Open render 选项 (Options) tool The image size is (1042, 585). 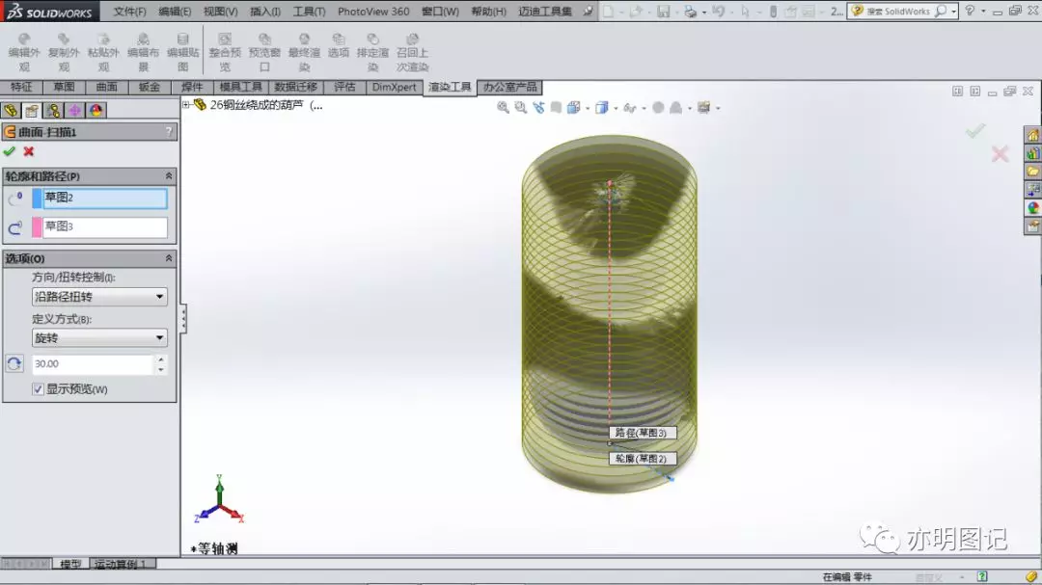tap(339, 46)
